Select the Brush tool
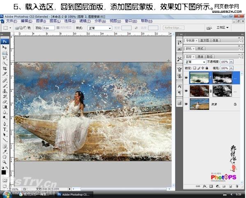 pos(5,86)
